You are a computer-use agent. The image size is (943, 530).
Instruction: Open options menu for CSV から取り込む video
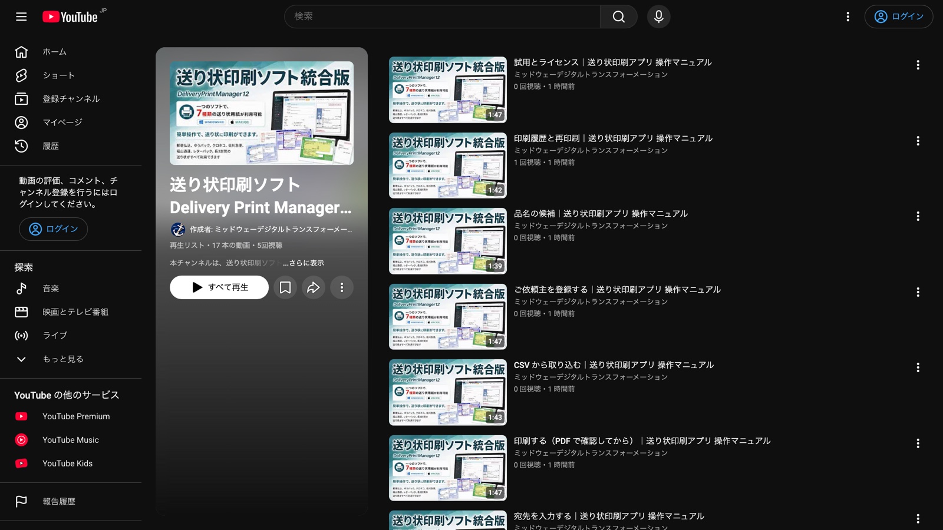click(918, 367)
